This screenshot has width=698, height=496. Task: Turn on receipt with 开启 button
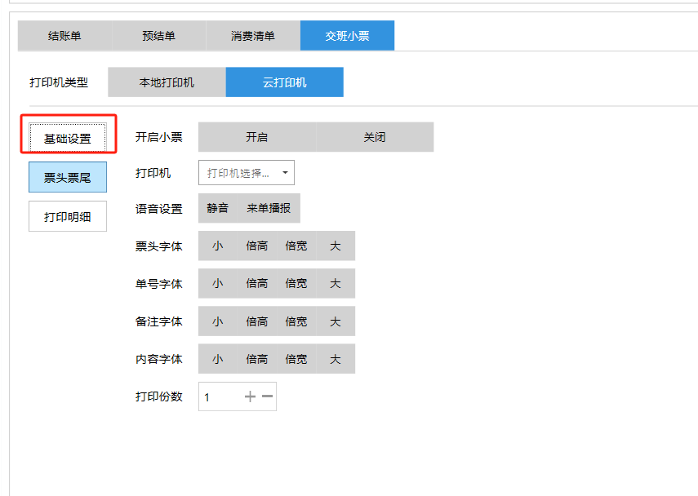tap(256, 137)
